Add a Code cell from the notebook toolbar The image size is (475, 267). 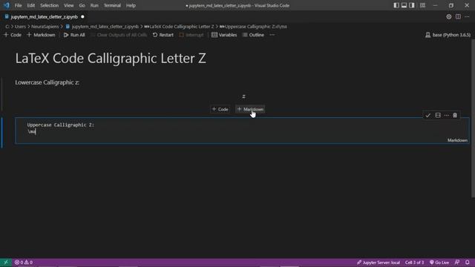[13, 35]
